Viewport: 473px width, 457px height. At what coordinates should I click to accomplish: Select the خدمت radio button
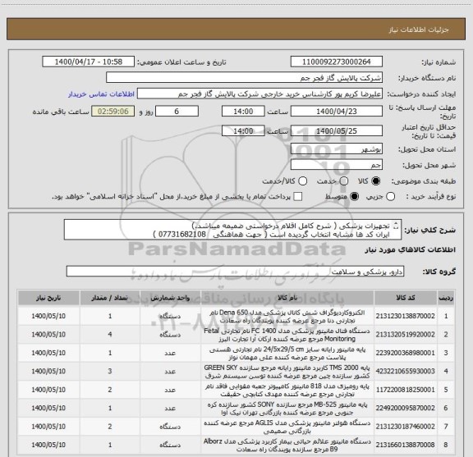click(343, 181)
